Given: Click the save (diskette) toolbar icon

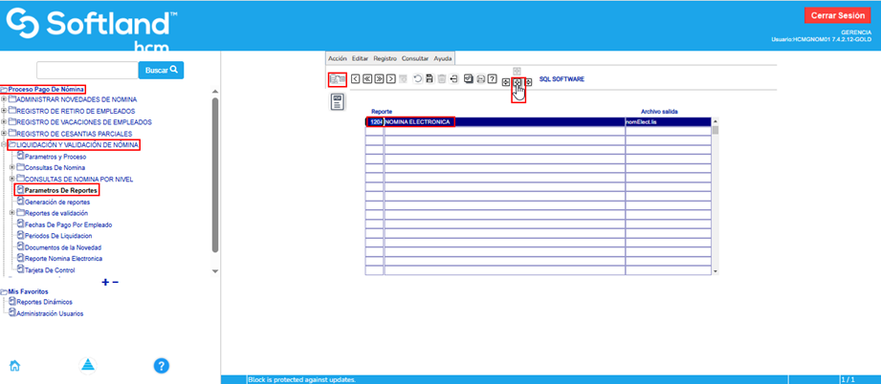Looking at the screenshot, I should (429, 78).
